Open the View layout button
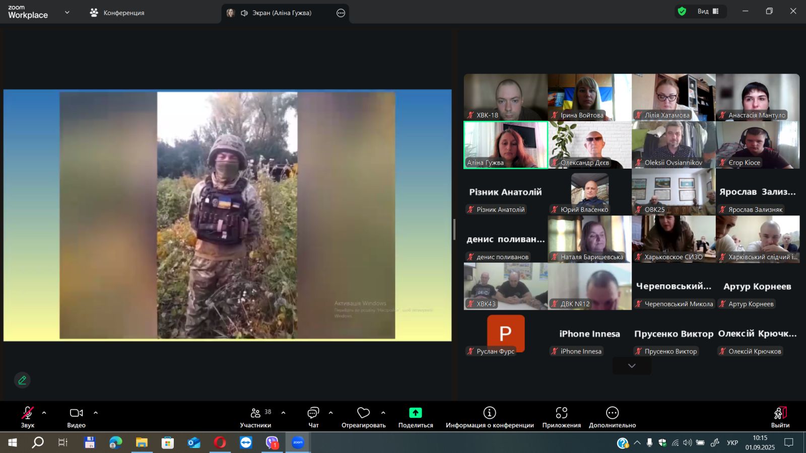 click(708, 12)
